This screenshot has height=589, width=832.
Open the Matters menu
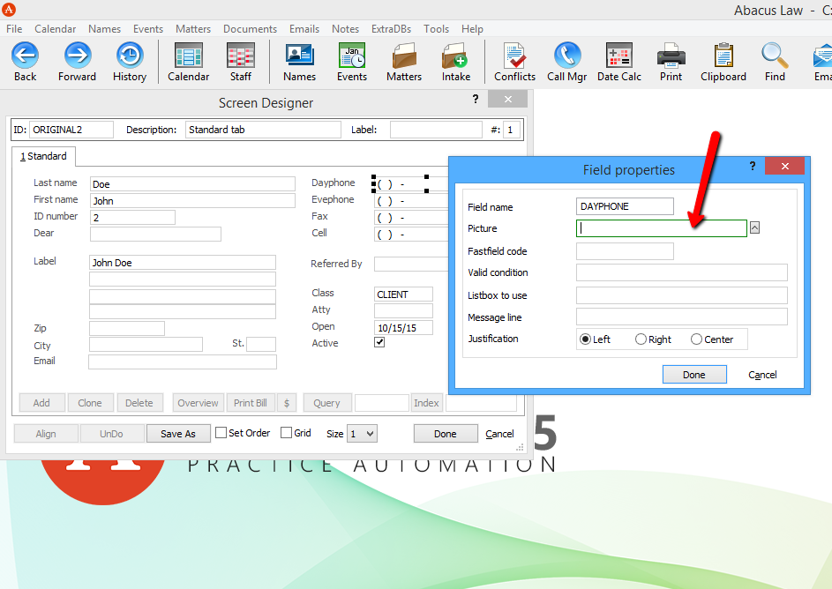[x=193, y=29]
